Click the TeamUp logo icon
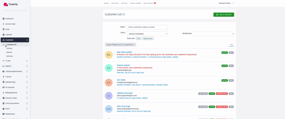The image size is (285, 119). click(x=5, y=4)
